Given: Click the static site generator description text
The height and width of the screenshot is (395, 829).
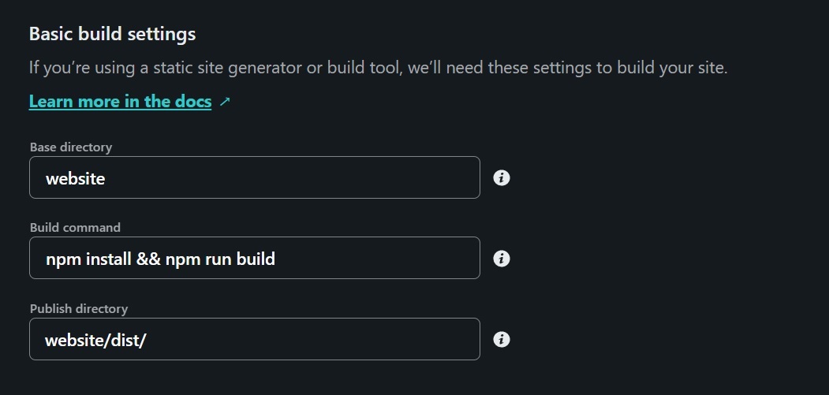Looking at the screenshot, I should pyautogui.click(x=378, y=68).
